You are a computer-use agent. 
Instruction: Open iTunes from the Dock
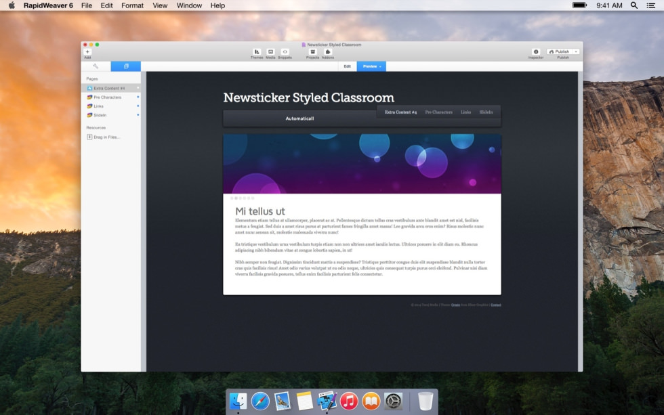[x=349, y=401]
